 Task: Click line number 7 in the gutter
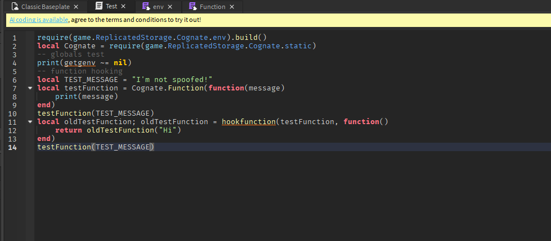pos(15,88)
